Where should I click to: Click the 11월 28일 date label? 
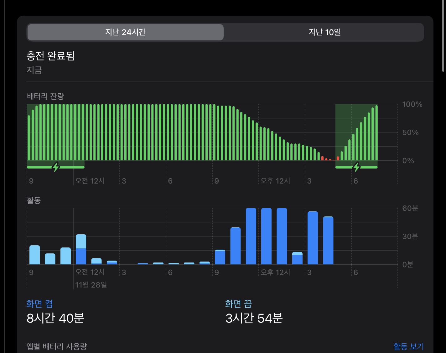point(91,285)
